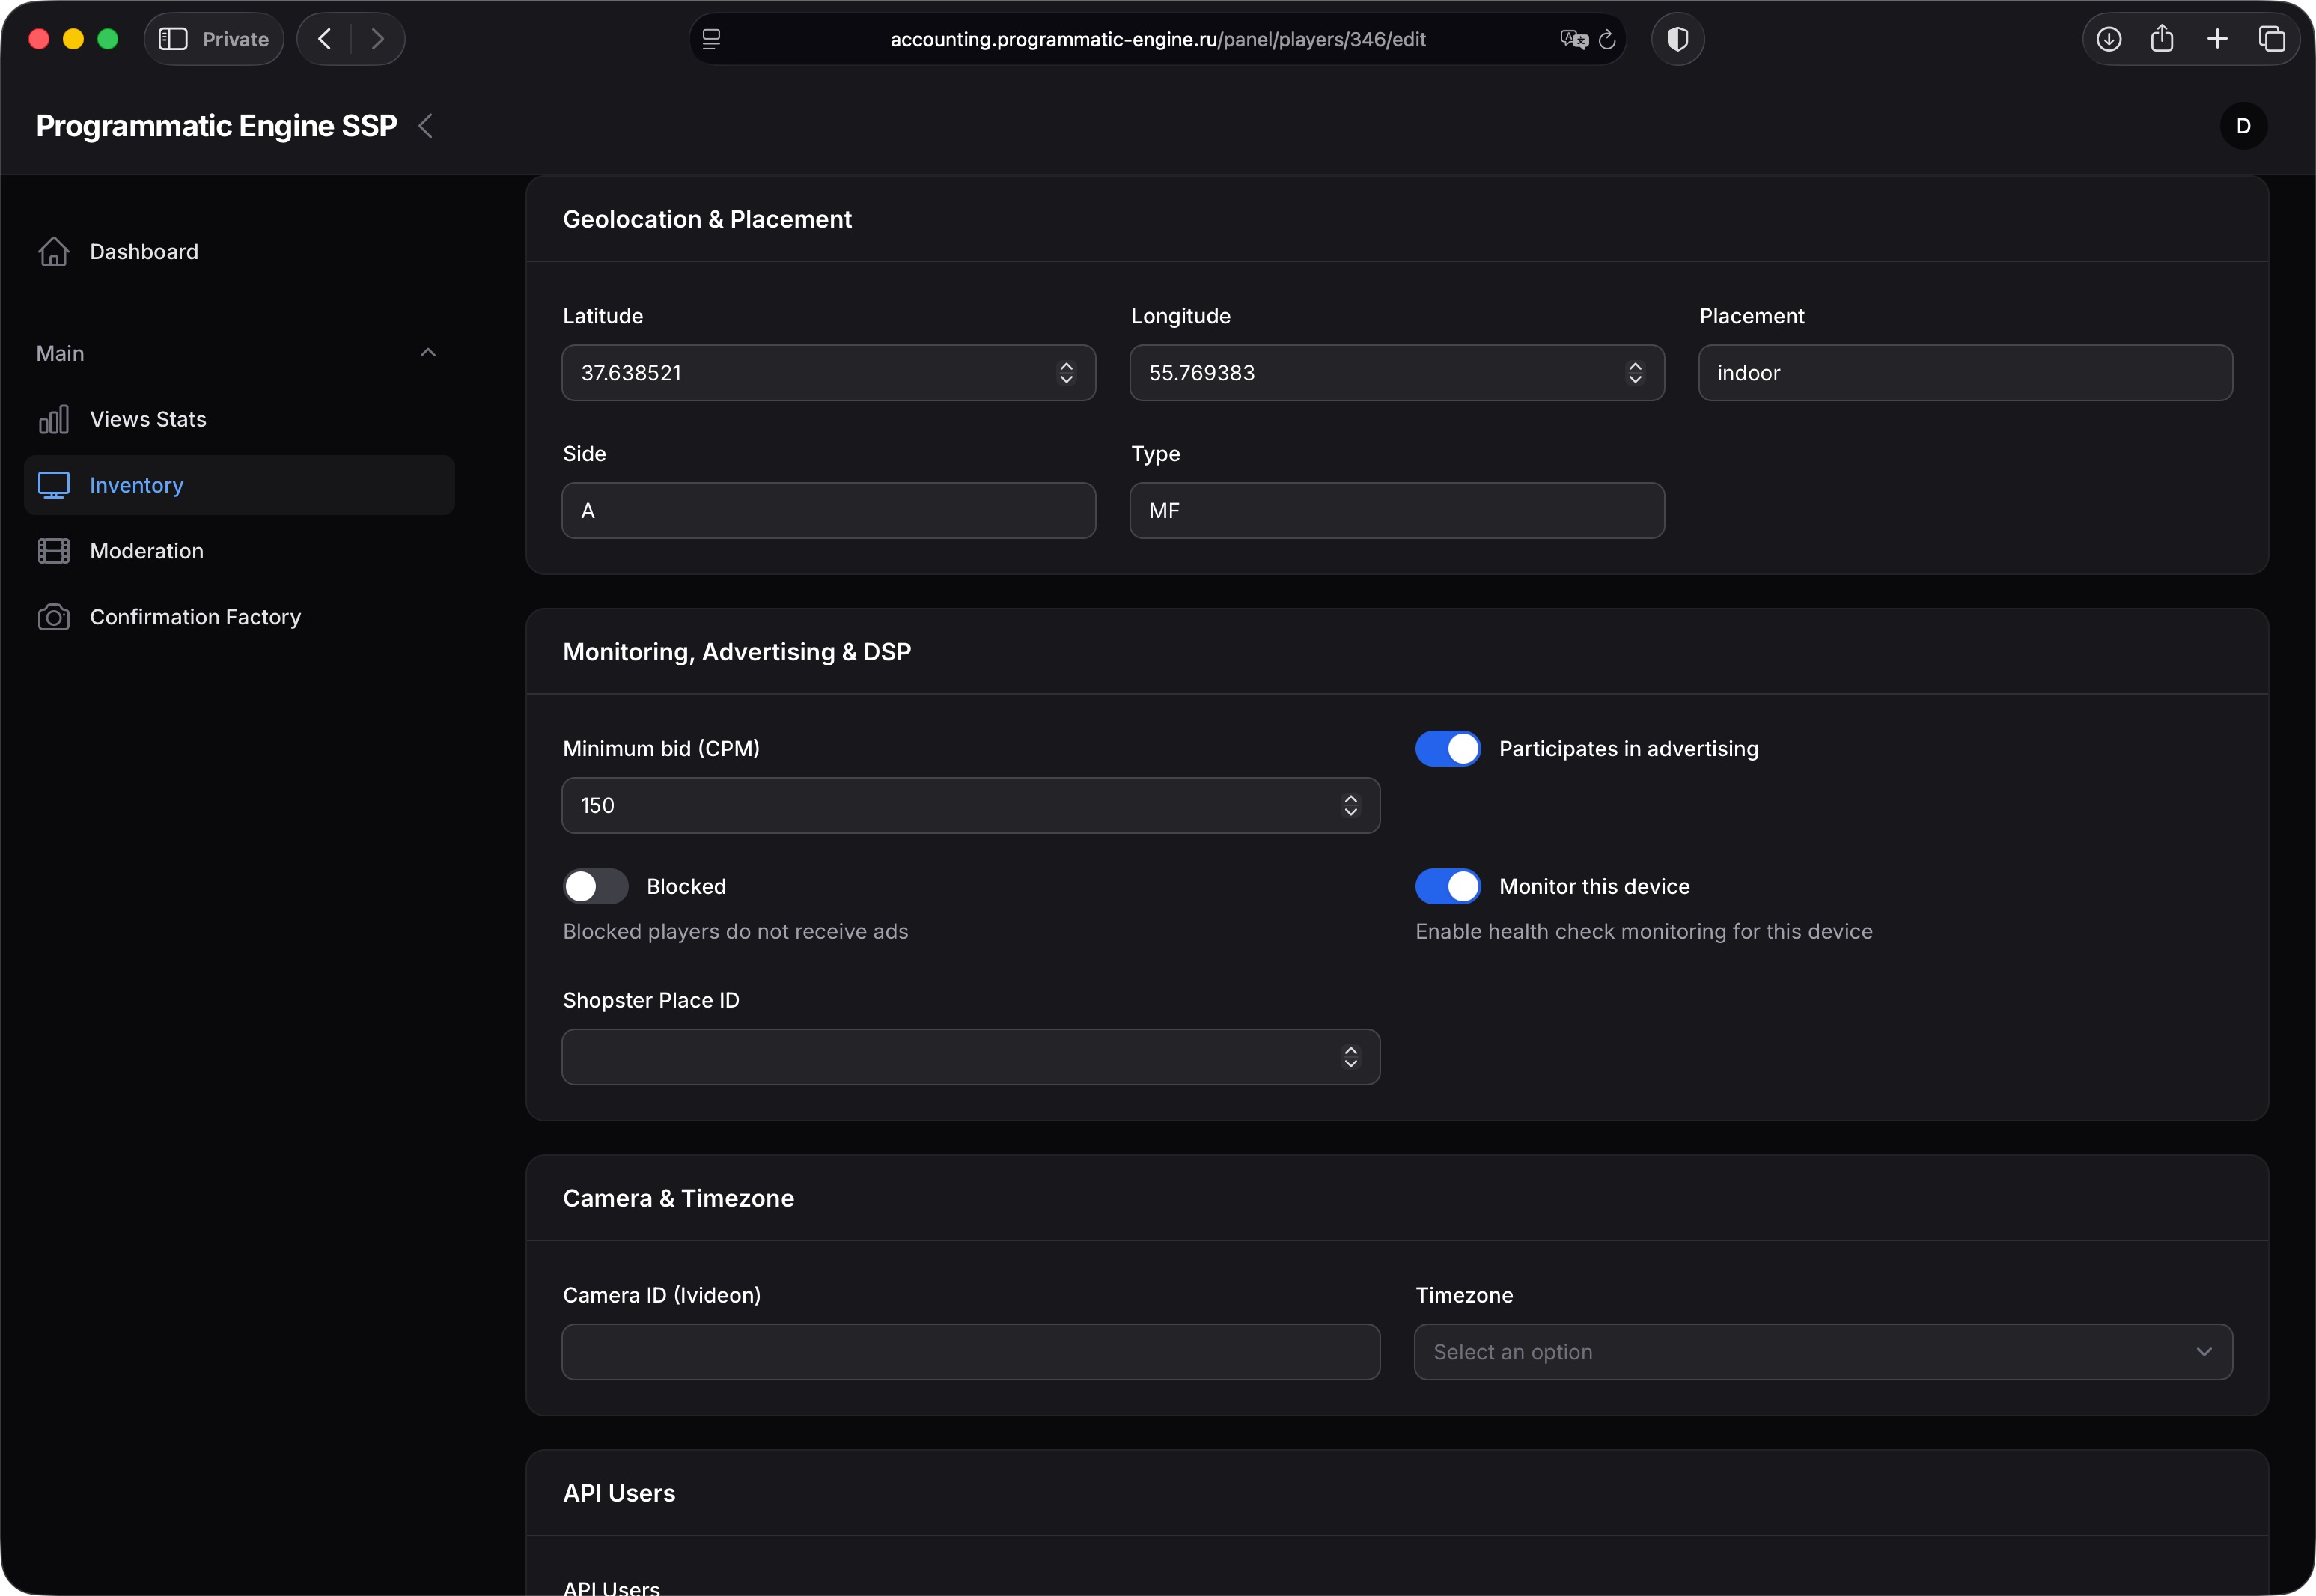Click the Camera ID (Ivideon) input field
The width and height of the screenshot is (2316, 1596).
point(970,1352)
